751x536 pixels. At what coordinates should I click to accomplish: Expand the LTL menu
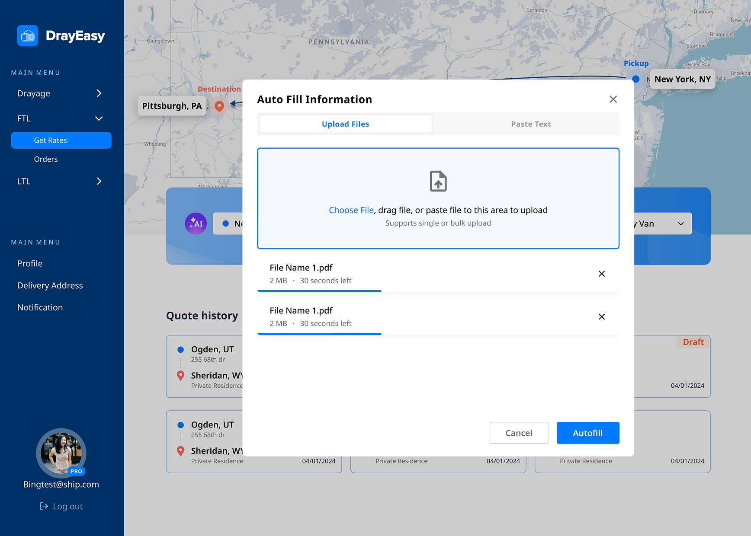point(99,181)
